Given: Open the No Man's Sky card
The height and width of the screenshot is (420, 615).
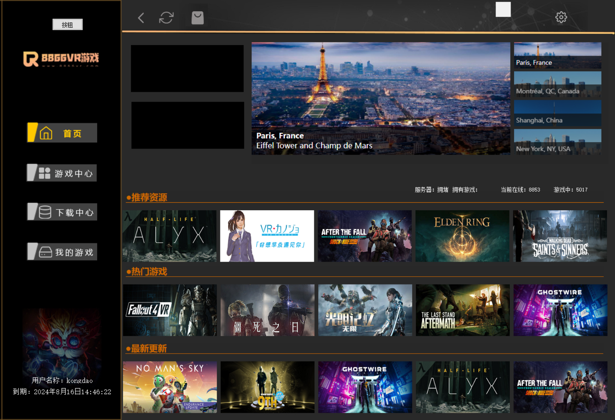Looking at the screenshot, I should 170,387.
